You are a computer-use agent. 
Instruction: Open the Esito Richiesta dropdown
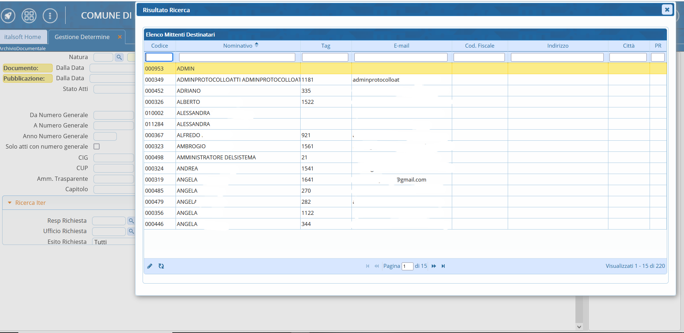(113, 242)
